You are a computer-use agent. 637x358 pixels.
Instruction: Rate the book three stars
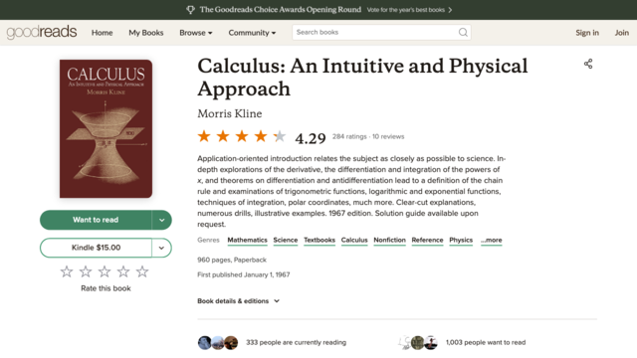click(x=105, y=271)
